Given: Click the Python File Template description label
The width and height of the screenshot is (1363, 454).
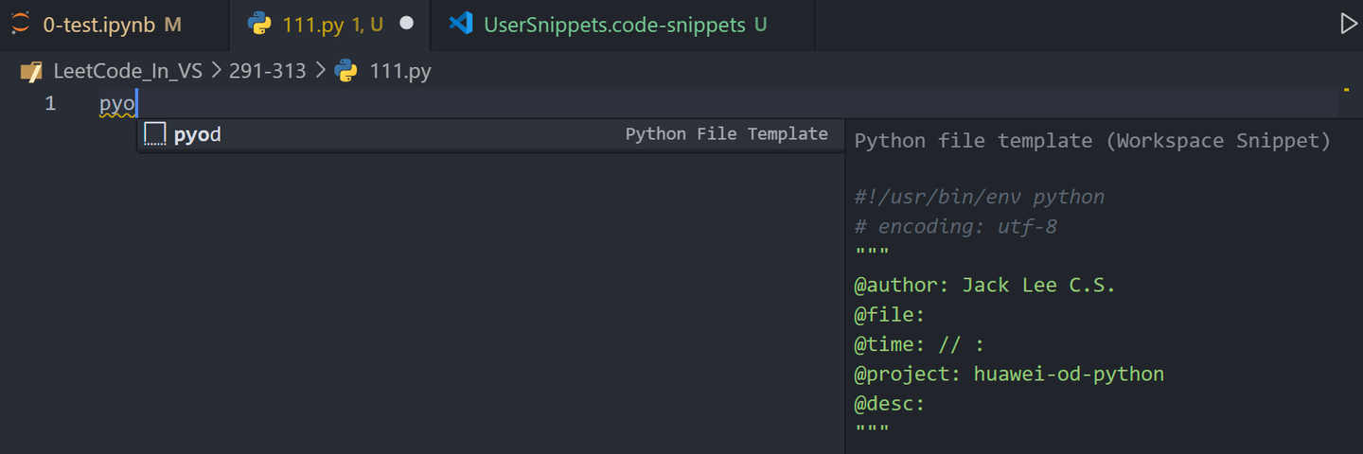Looking at the screenshot, I should 727,134.
